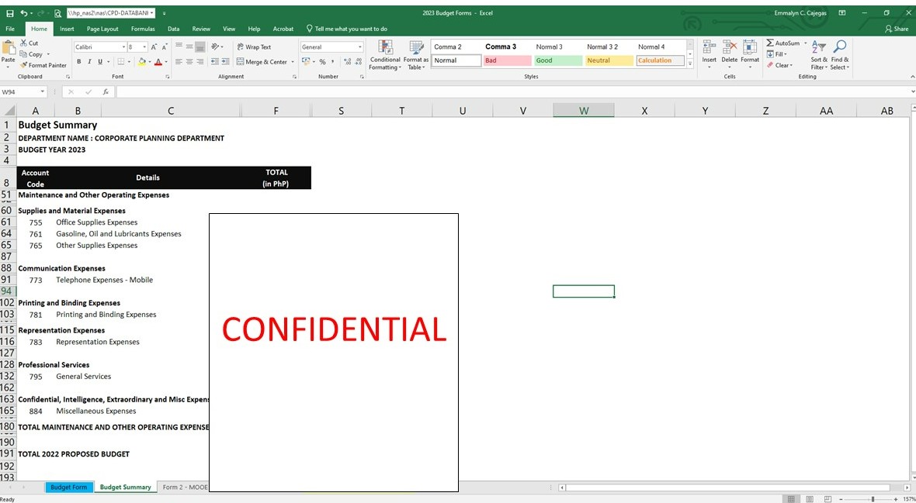Click the yellow Fill Color bucket

coord(142,62)
